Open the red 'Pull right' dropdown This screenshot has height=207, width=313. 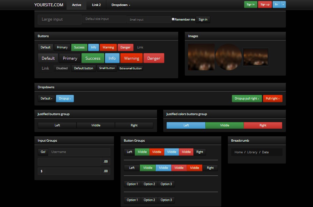point(273,99)
